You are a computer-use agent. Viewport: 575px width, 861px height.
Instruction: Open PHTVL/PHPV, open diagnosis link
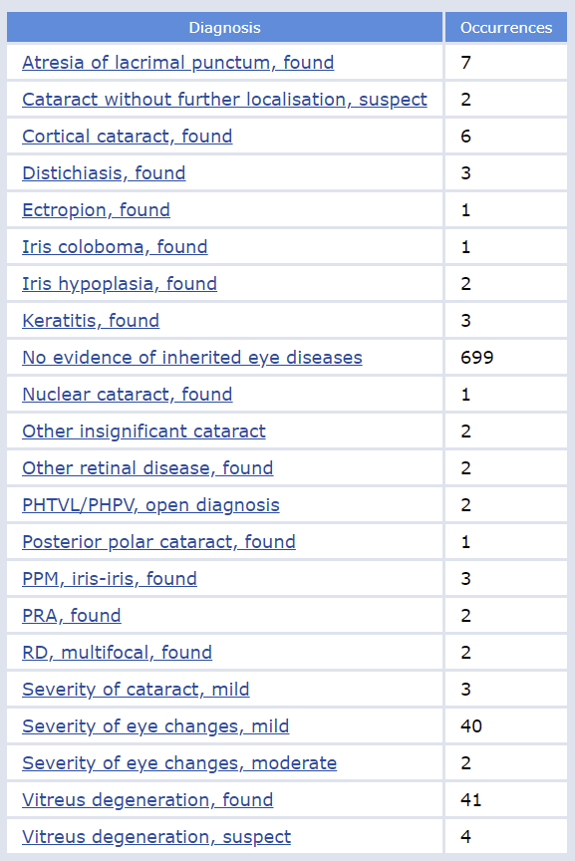point(151,505)
